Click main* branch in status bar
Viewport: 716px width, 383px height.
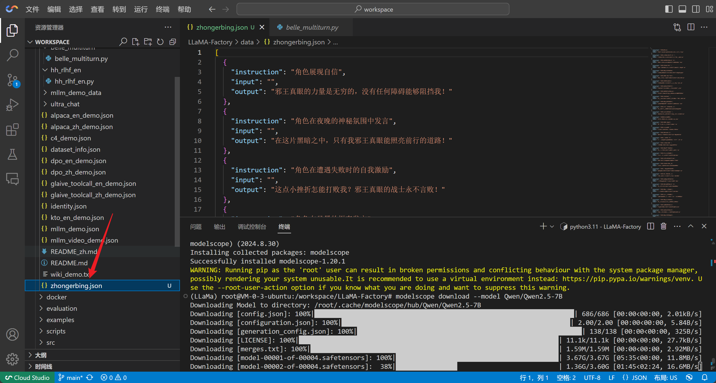click(x=71, y=377)
